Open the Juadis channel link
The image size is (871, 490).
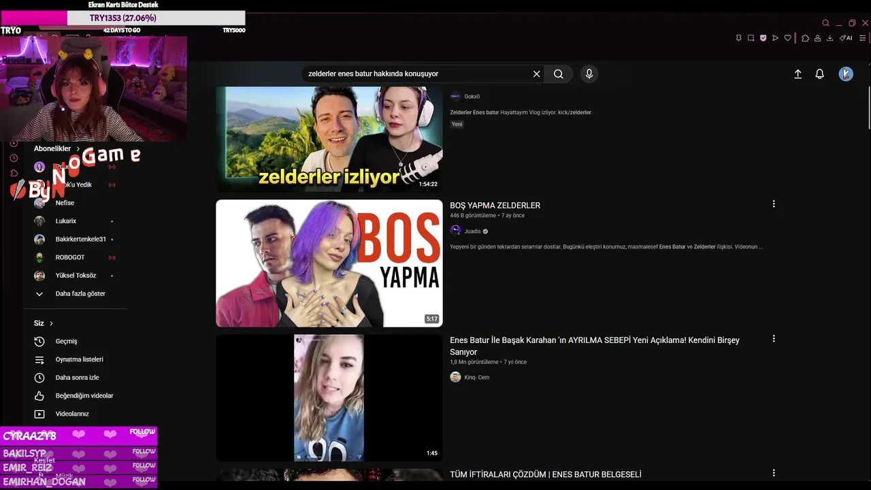click(472, 231)
